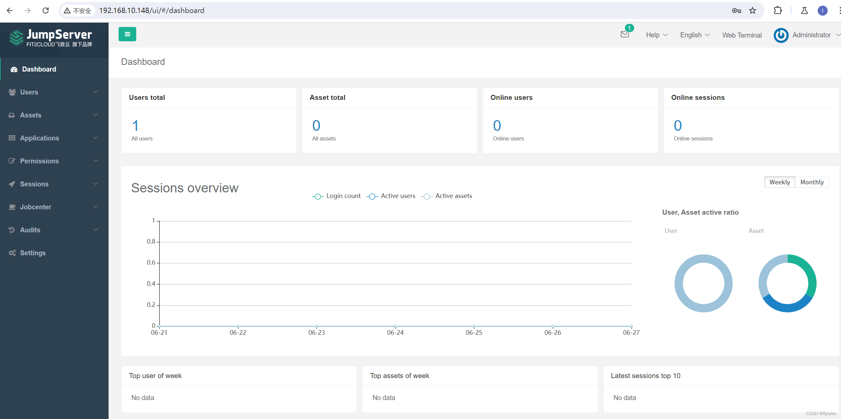Screen dimensions: 841x419
Task: Expand the Assets menu section
Action: (x=54, y=115)
